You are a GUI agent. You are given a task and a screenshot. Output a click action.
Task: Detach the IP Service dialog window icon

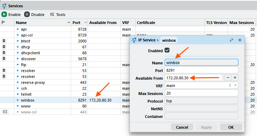pos(231,40)
